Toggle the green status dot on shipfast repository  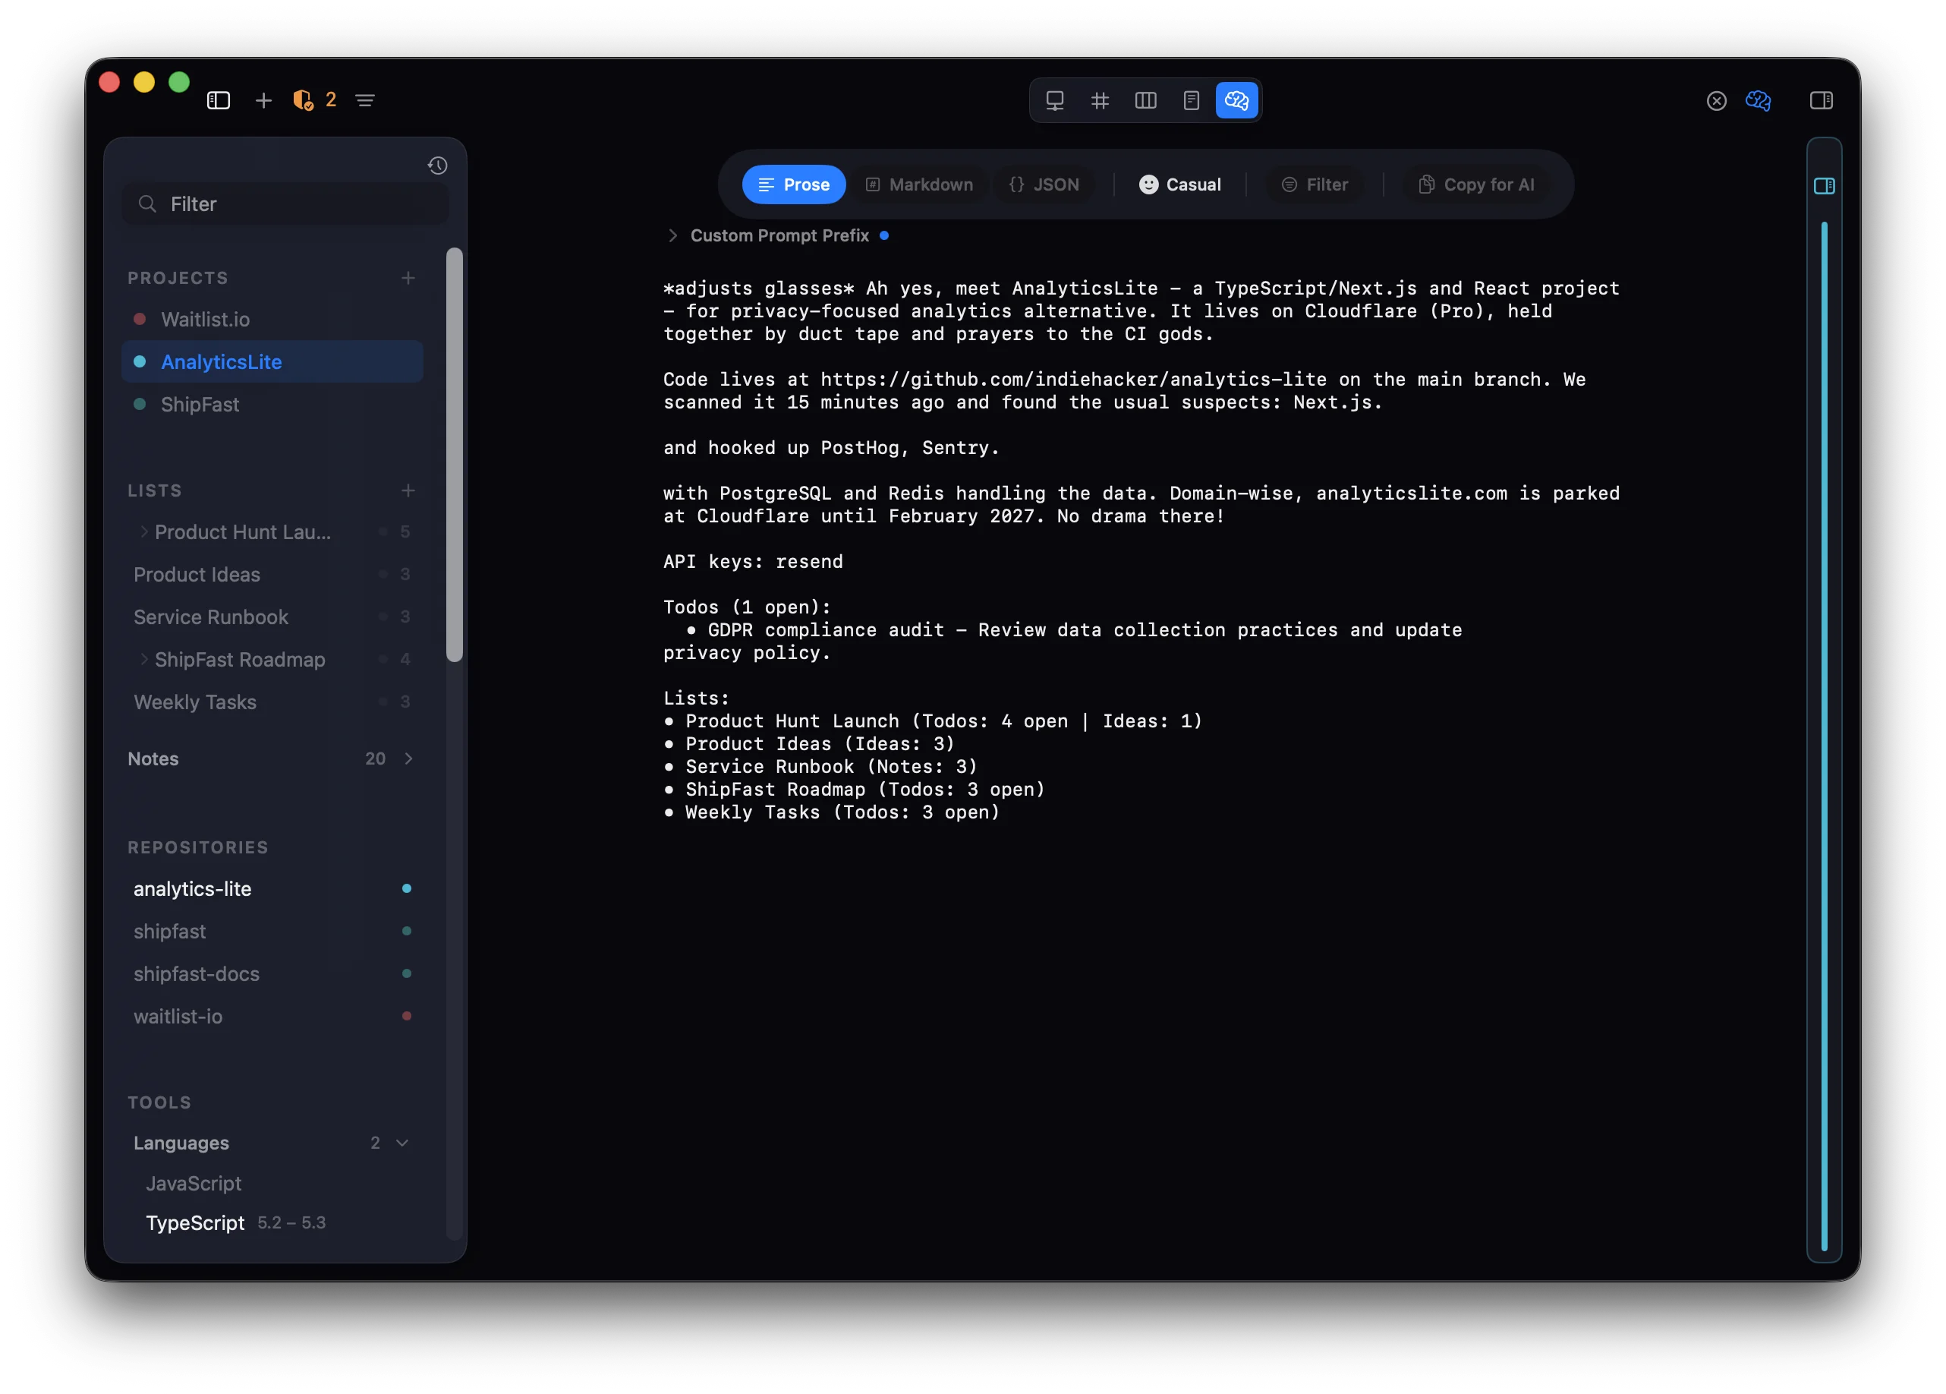point(406,932)
